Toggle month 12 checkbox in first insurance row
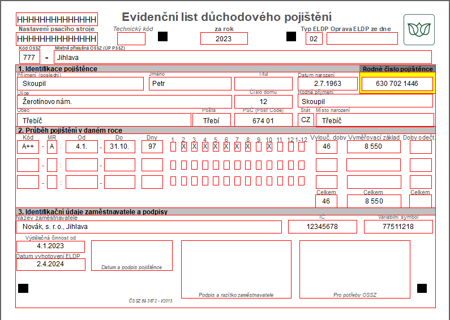This screenshot has height=320, width=450. point(291,147)
